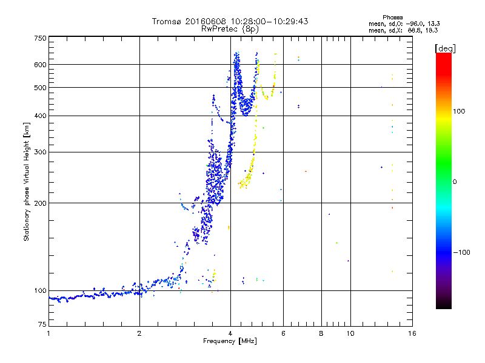
Task: Click the x-axis tick label "4"
Action: (x=230, y=333)
